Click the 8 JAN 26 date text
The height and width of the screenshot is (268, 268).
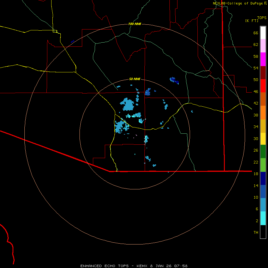click(x=161, y=266)
